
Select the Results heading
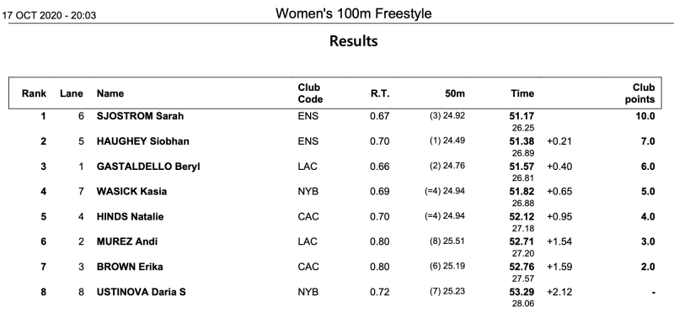point(353,41)
